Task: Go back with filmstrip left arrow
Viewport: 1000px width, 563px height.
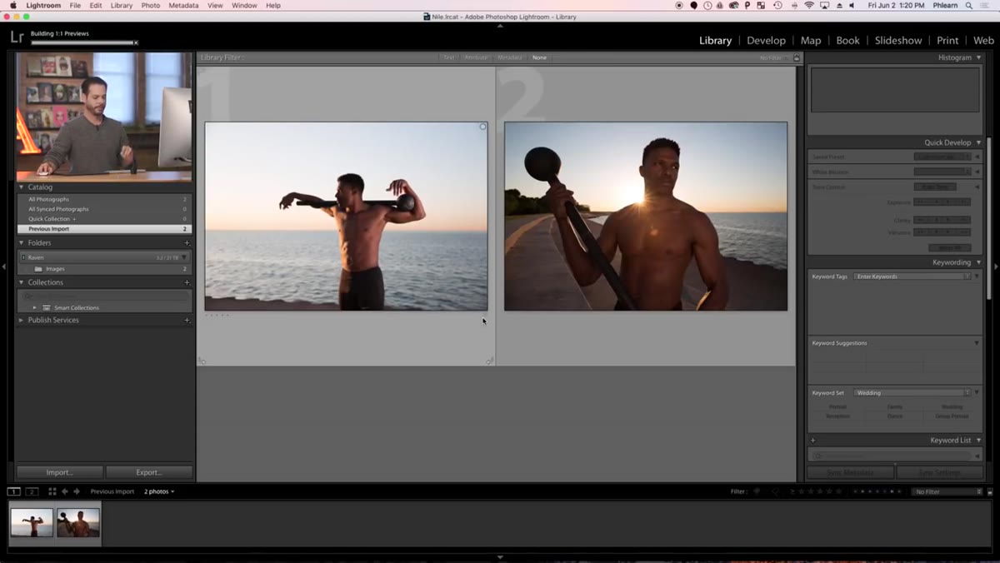Action: (65, 491)
